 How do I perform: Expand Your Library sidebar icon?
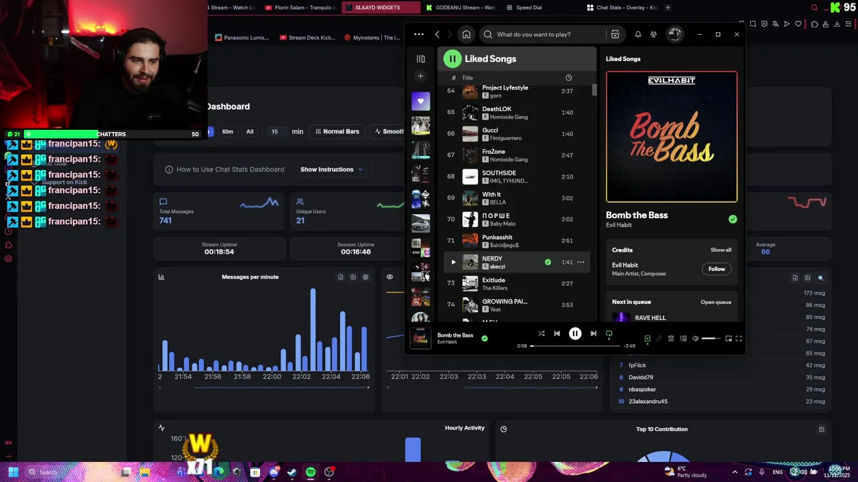[x=420, y=59]
